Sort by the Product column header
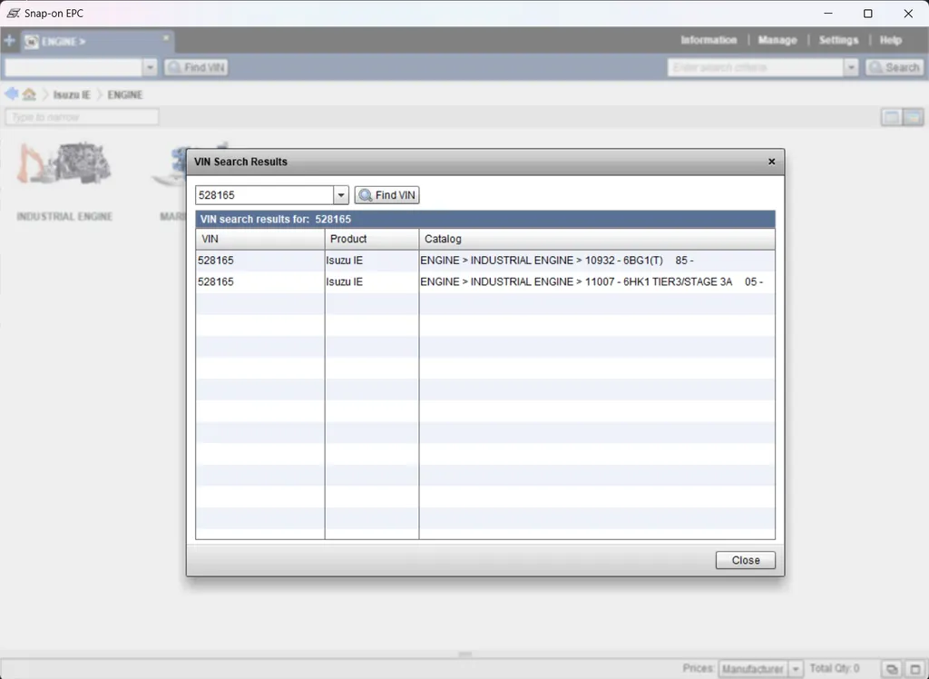The image size is (929, 679). pyautogui.click(x=372, y=239)
